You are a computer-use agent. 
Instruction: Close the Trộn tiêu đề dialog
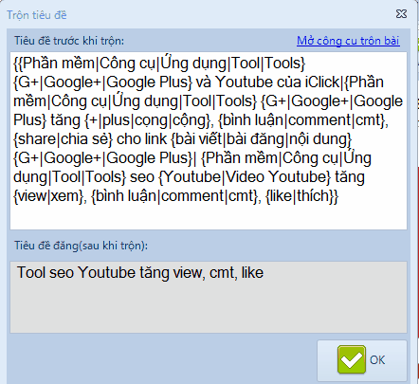pyautogui.click(x=401, y=14)
